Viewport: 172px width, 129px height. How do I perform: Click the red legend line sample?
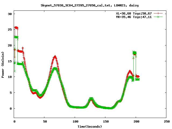point(158,13)
